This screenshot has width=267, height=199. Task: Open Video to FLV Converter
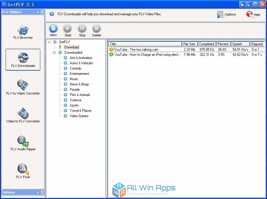(x=23, y=115)
